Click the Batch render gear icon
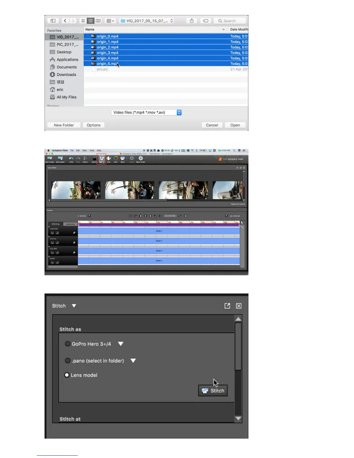Image resolution: width=354 pixels, height=458 pixels. click(141, 158)
